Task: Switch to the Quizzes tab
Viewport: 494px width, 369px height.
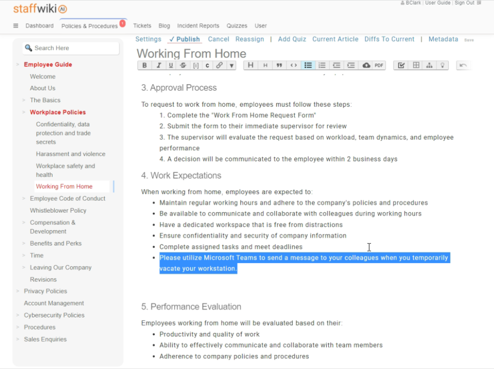Action: tap(236, 26)
